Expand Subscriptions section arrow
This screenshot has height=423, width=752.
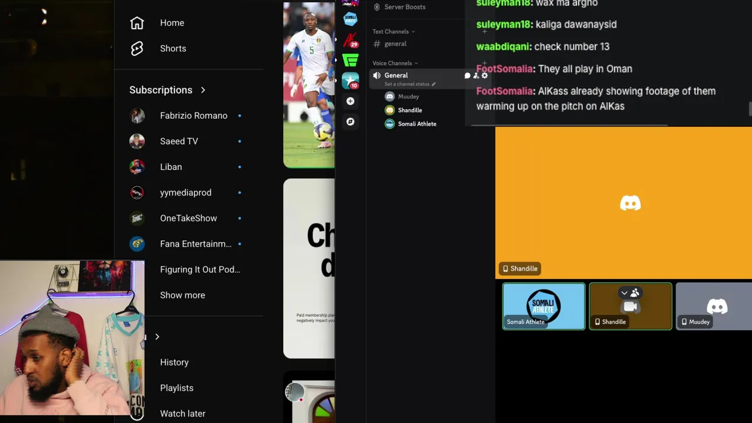click(x=203, y=90)
